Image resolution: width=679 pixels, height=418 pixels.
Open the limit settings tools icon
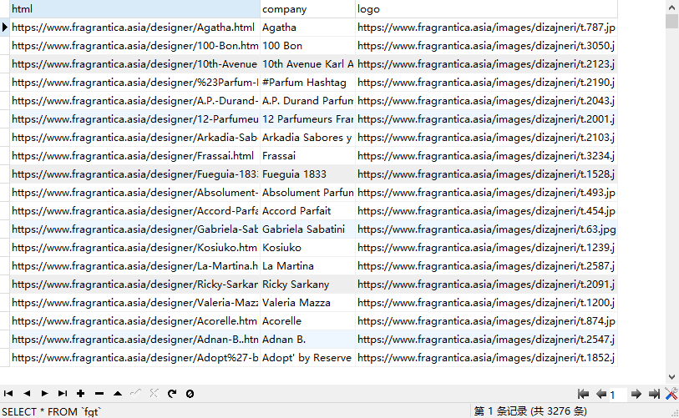pos(671,393)
